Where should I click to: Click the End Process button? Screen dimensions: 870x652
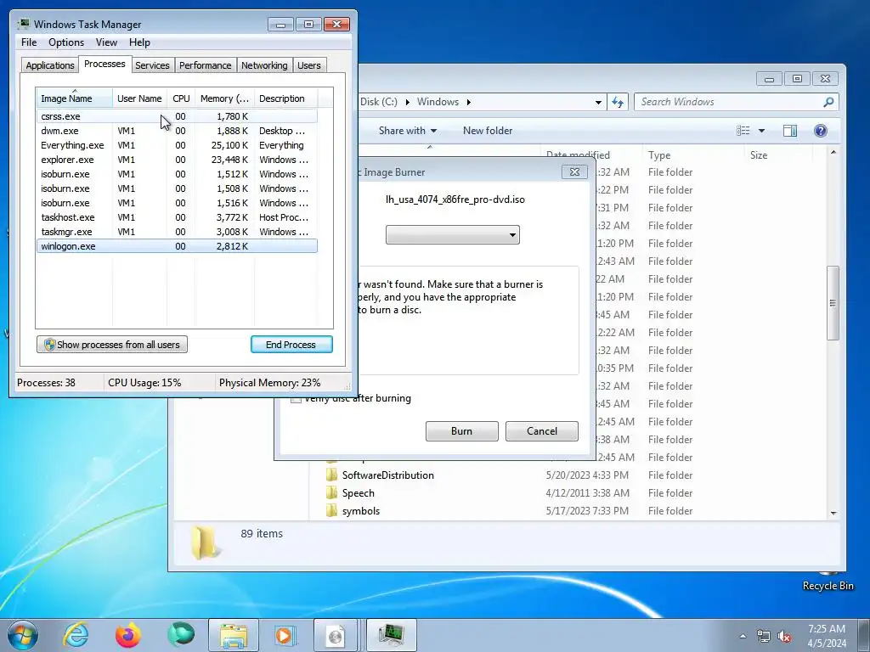[x=291, y=345]
